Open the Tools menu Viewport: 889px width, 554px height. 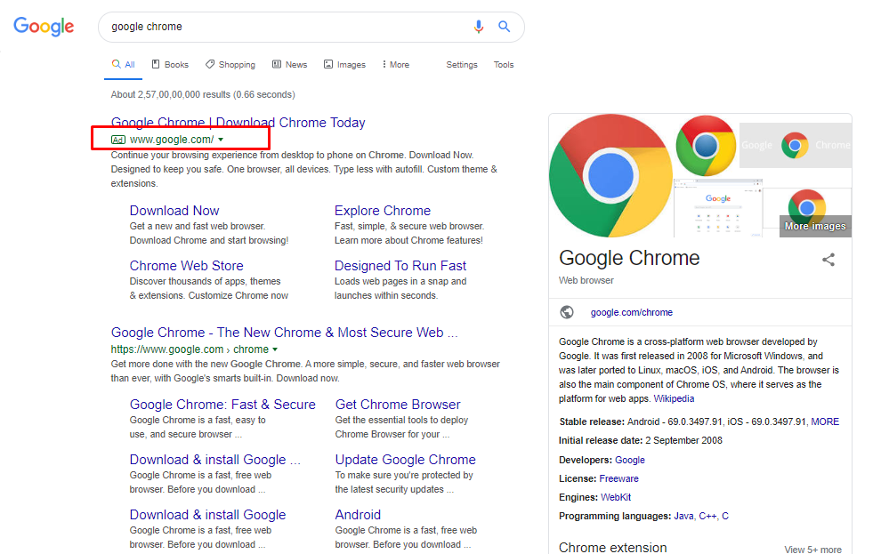(504, 65)
